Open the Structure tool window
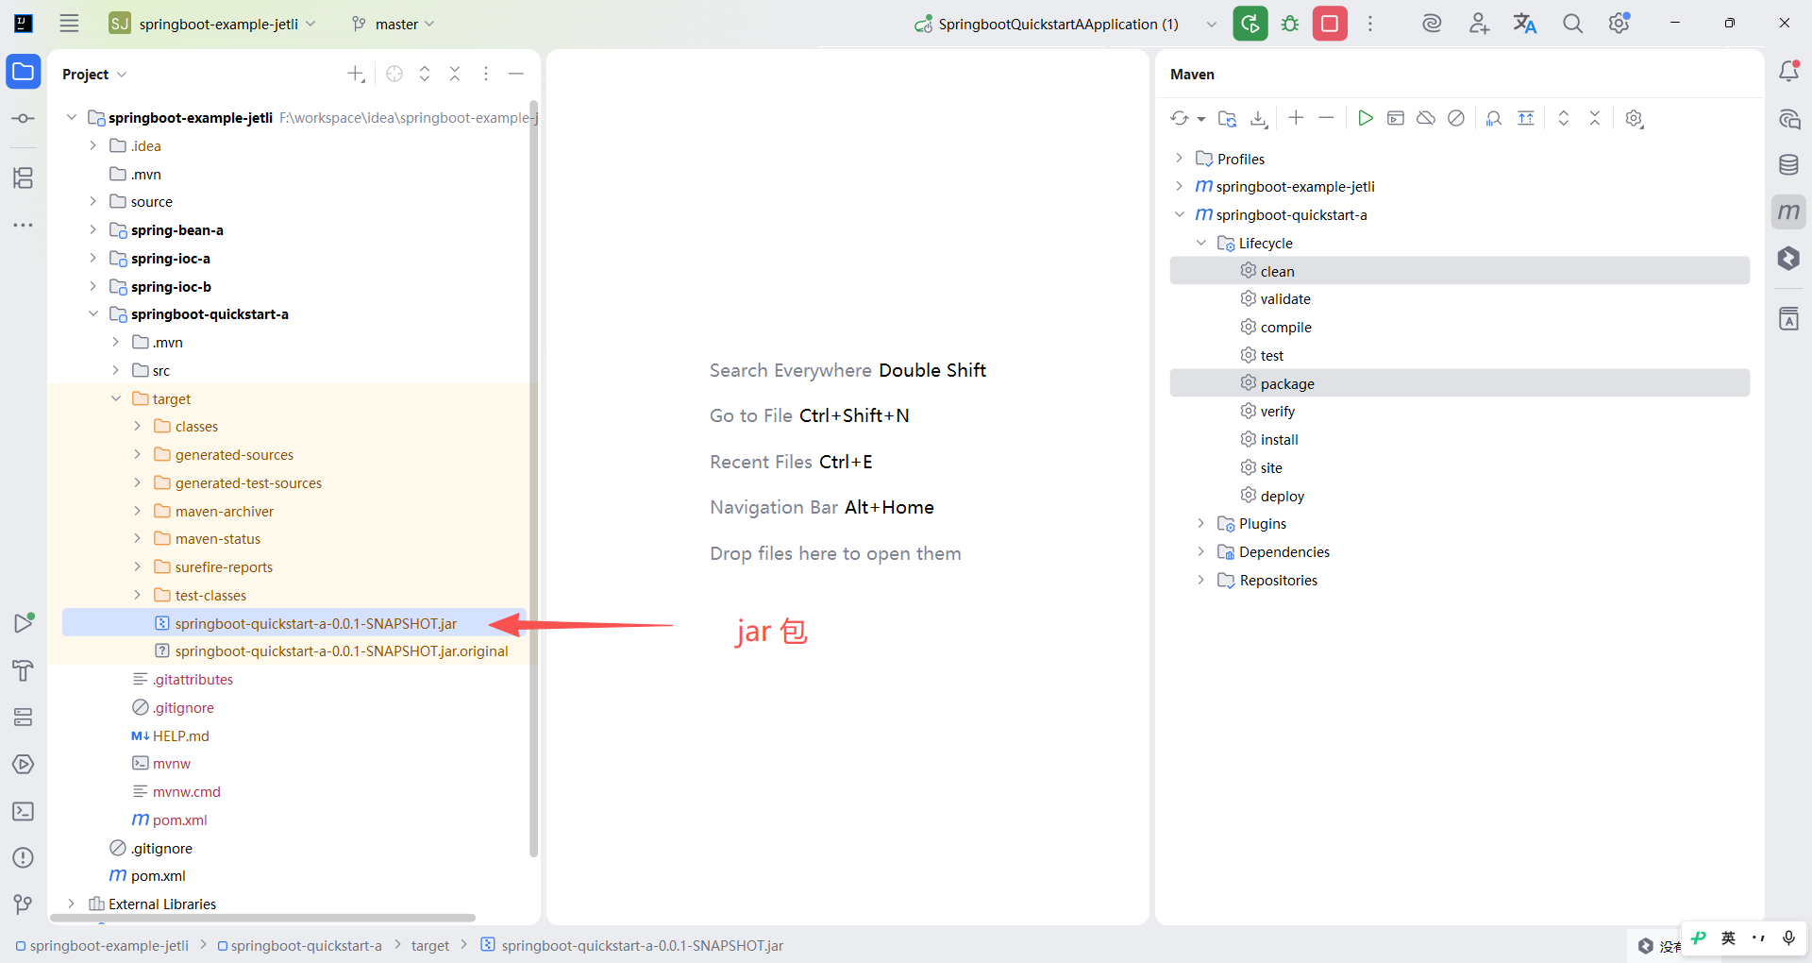Image resolution: width=1812 pixels, height=963 pixels. pyautogui.click(x=24, y=177)
